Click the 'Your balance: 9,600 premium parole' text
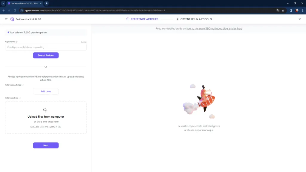Viewport: 306px width, 172px height. [28, 33]
